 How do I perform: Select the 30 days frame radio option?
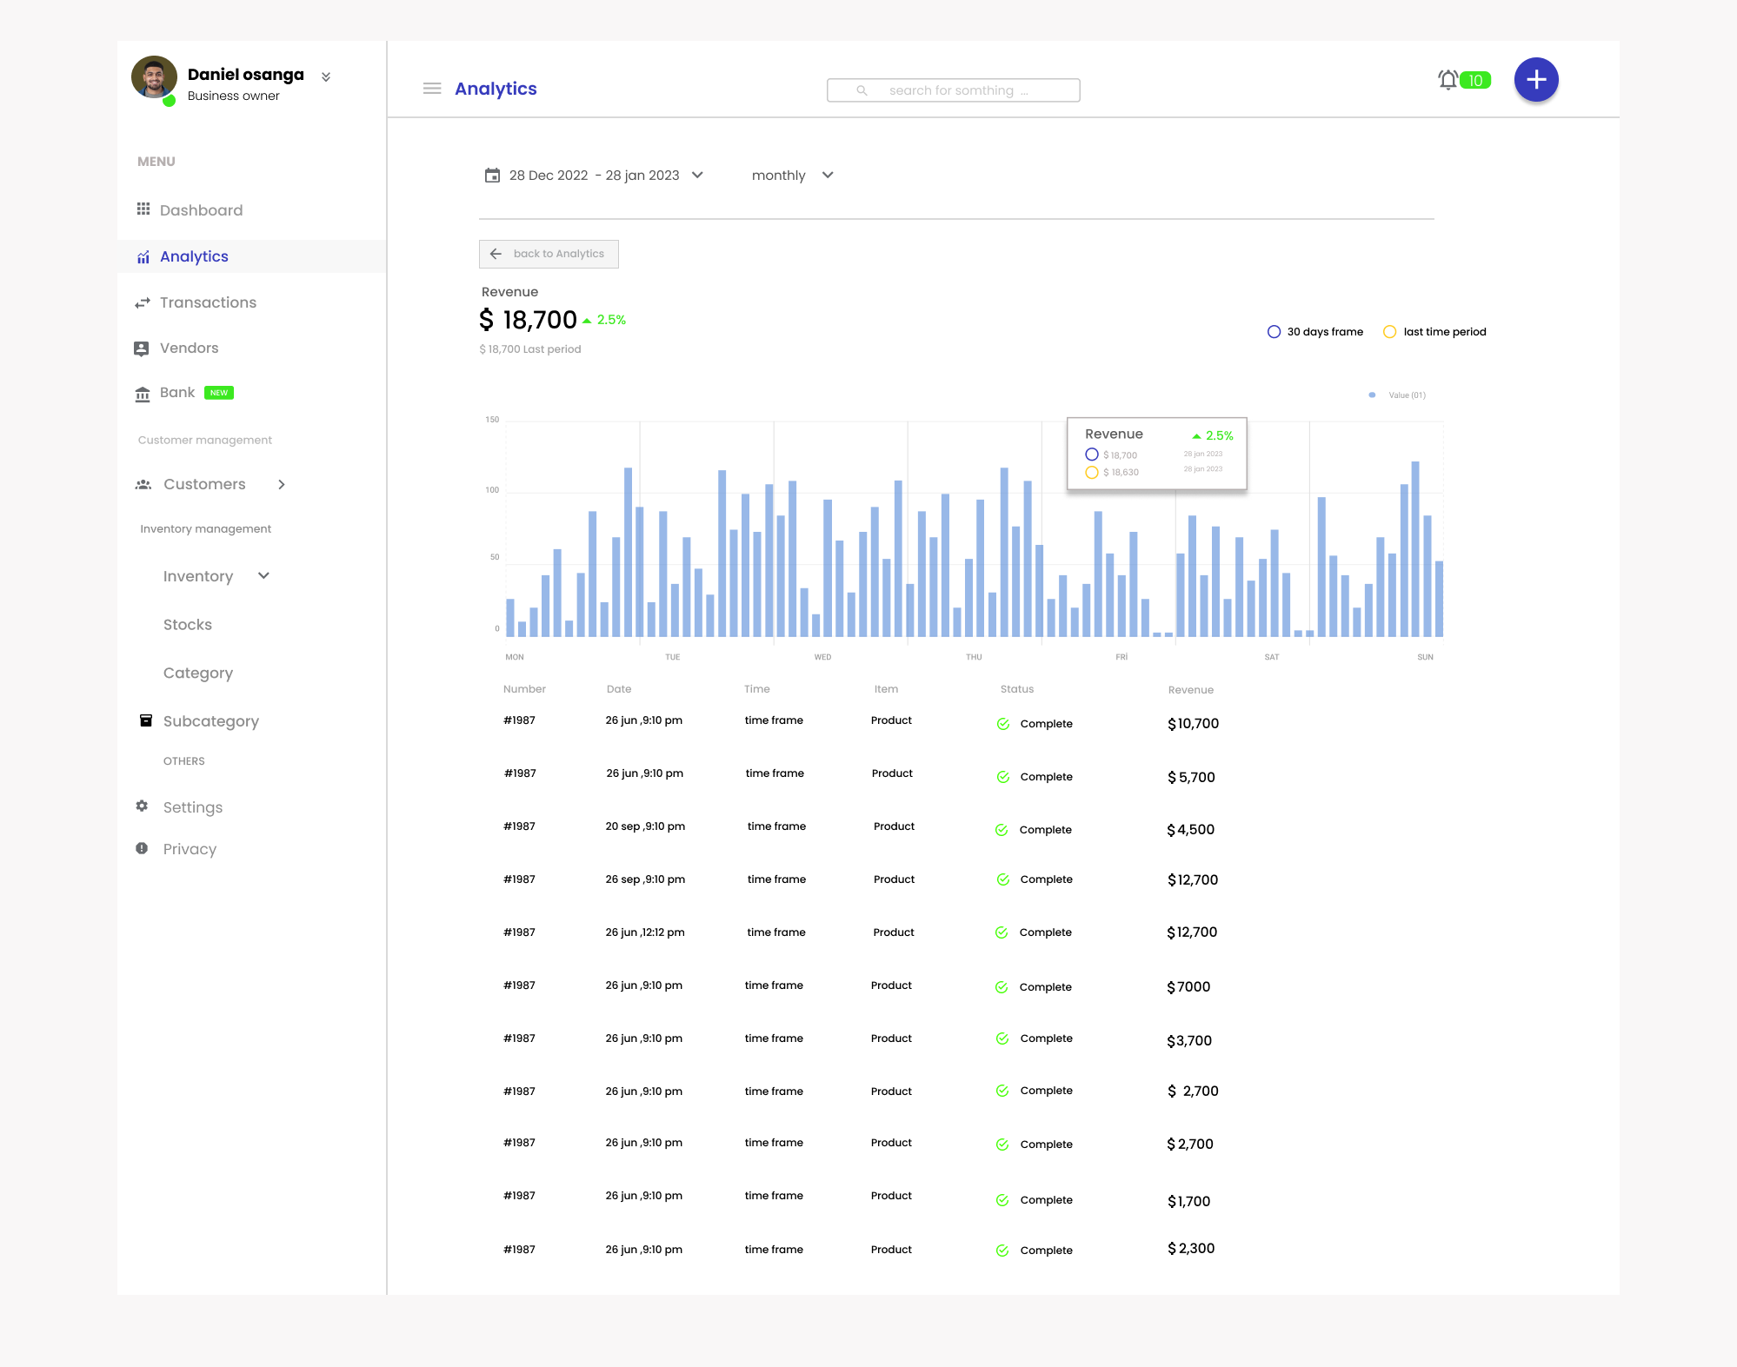tap(1274, 332)
